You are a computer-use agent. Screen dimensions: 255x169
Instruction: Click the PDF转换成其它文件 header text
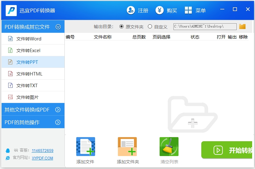click(27, 27)
